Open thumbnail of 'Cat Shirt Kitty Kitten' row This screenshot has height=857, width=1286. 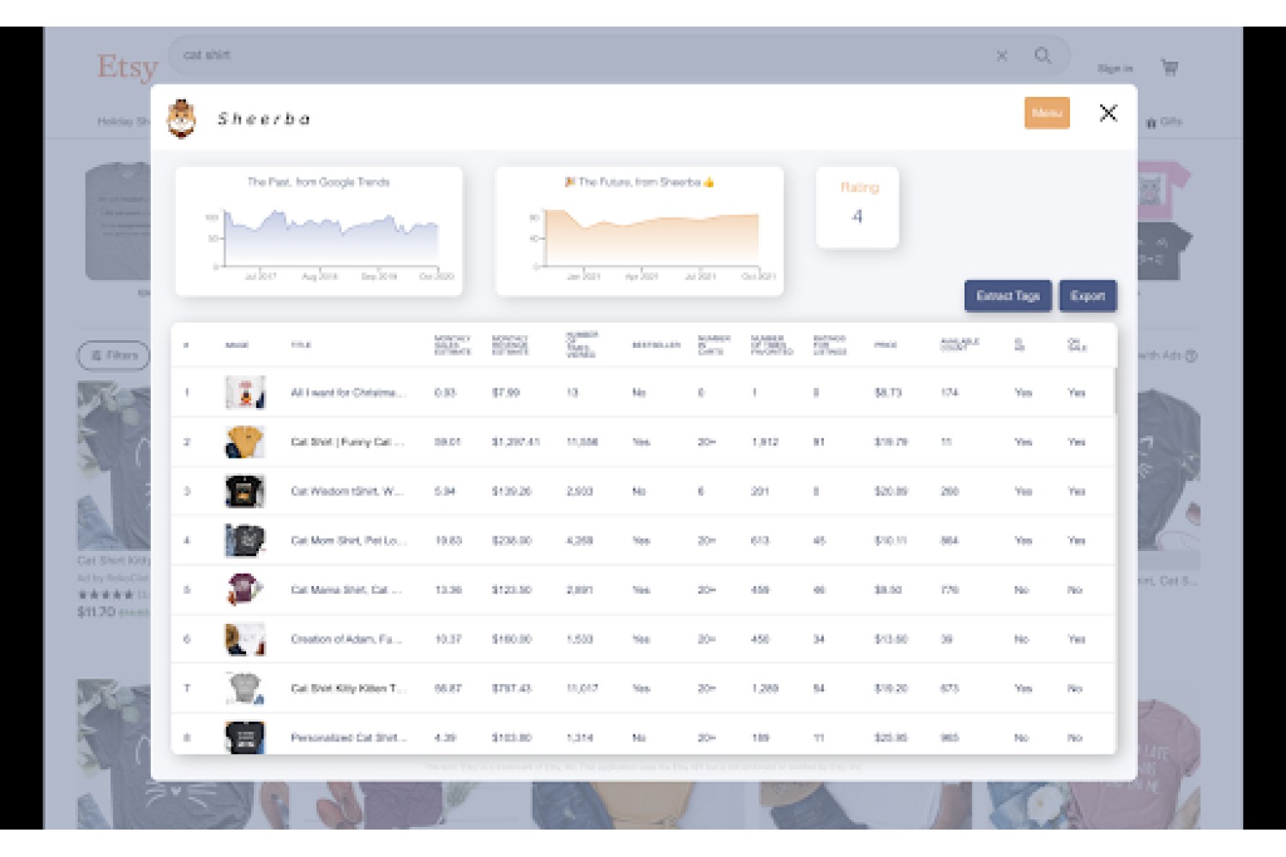coord(245,688)
